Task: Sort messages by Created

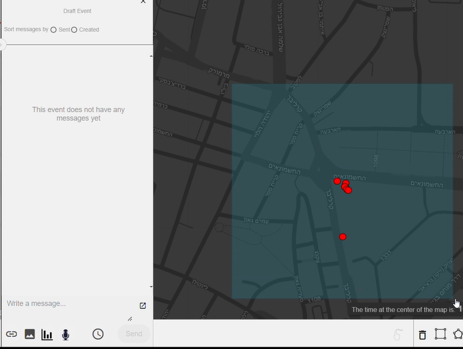Action: point(74,30)
